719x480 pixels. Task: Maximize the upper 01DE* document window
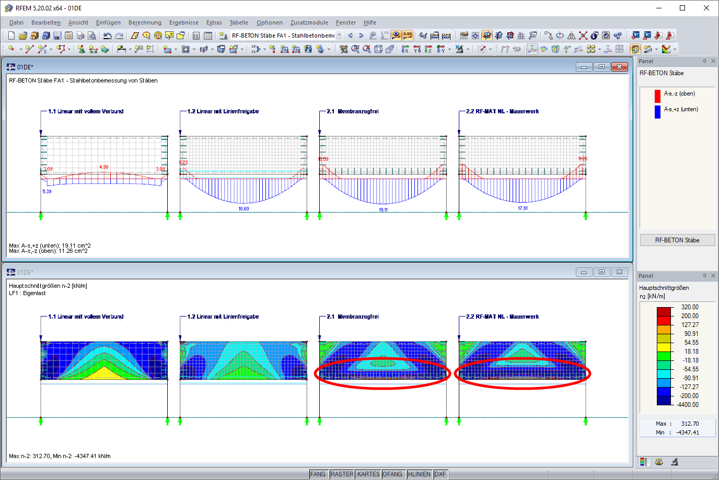(601, 67)
